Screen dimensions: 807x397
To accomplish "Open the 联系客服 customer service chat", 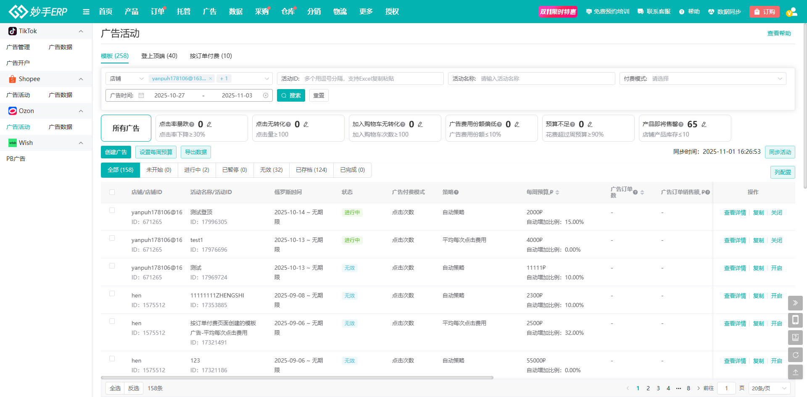I will point(654,11).
